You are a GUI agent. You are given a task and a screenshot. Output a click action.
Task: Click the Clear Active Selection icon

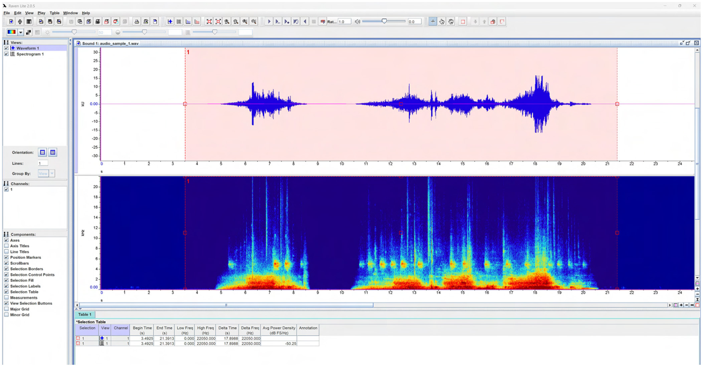coord(462,21)
